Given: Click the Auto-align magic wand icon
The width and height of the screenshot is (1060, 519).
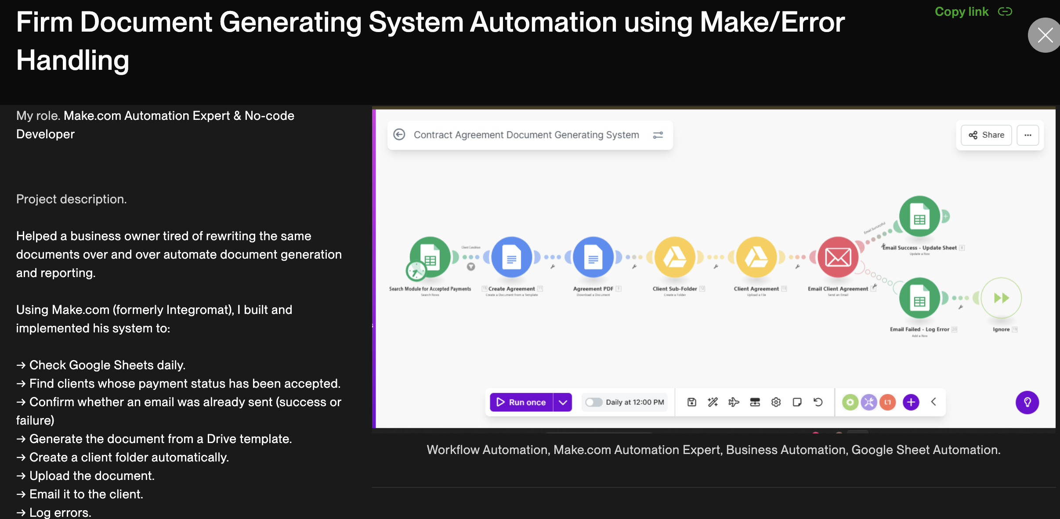Looking at the screenshot, I should coord(713,402).
